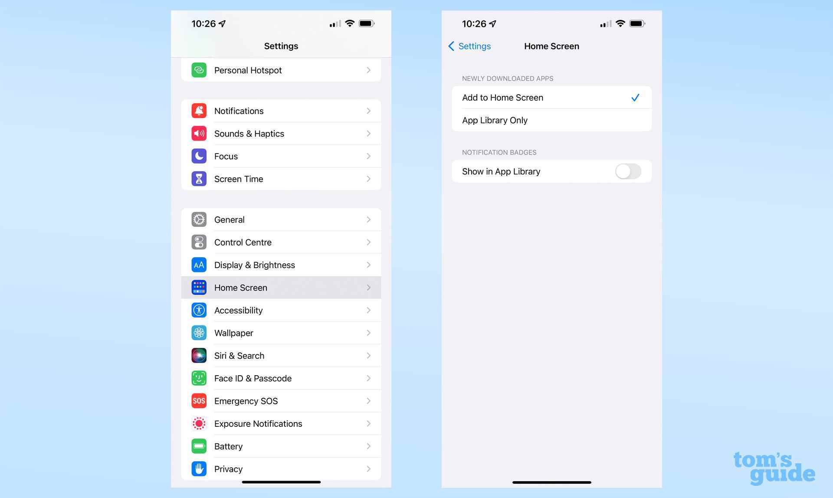
Task: Open the Siri & Search settings
Action: [281, 356]
